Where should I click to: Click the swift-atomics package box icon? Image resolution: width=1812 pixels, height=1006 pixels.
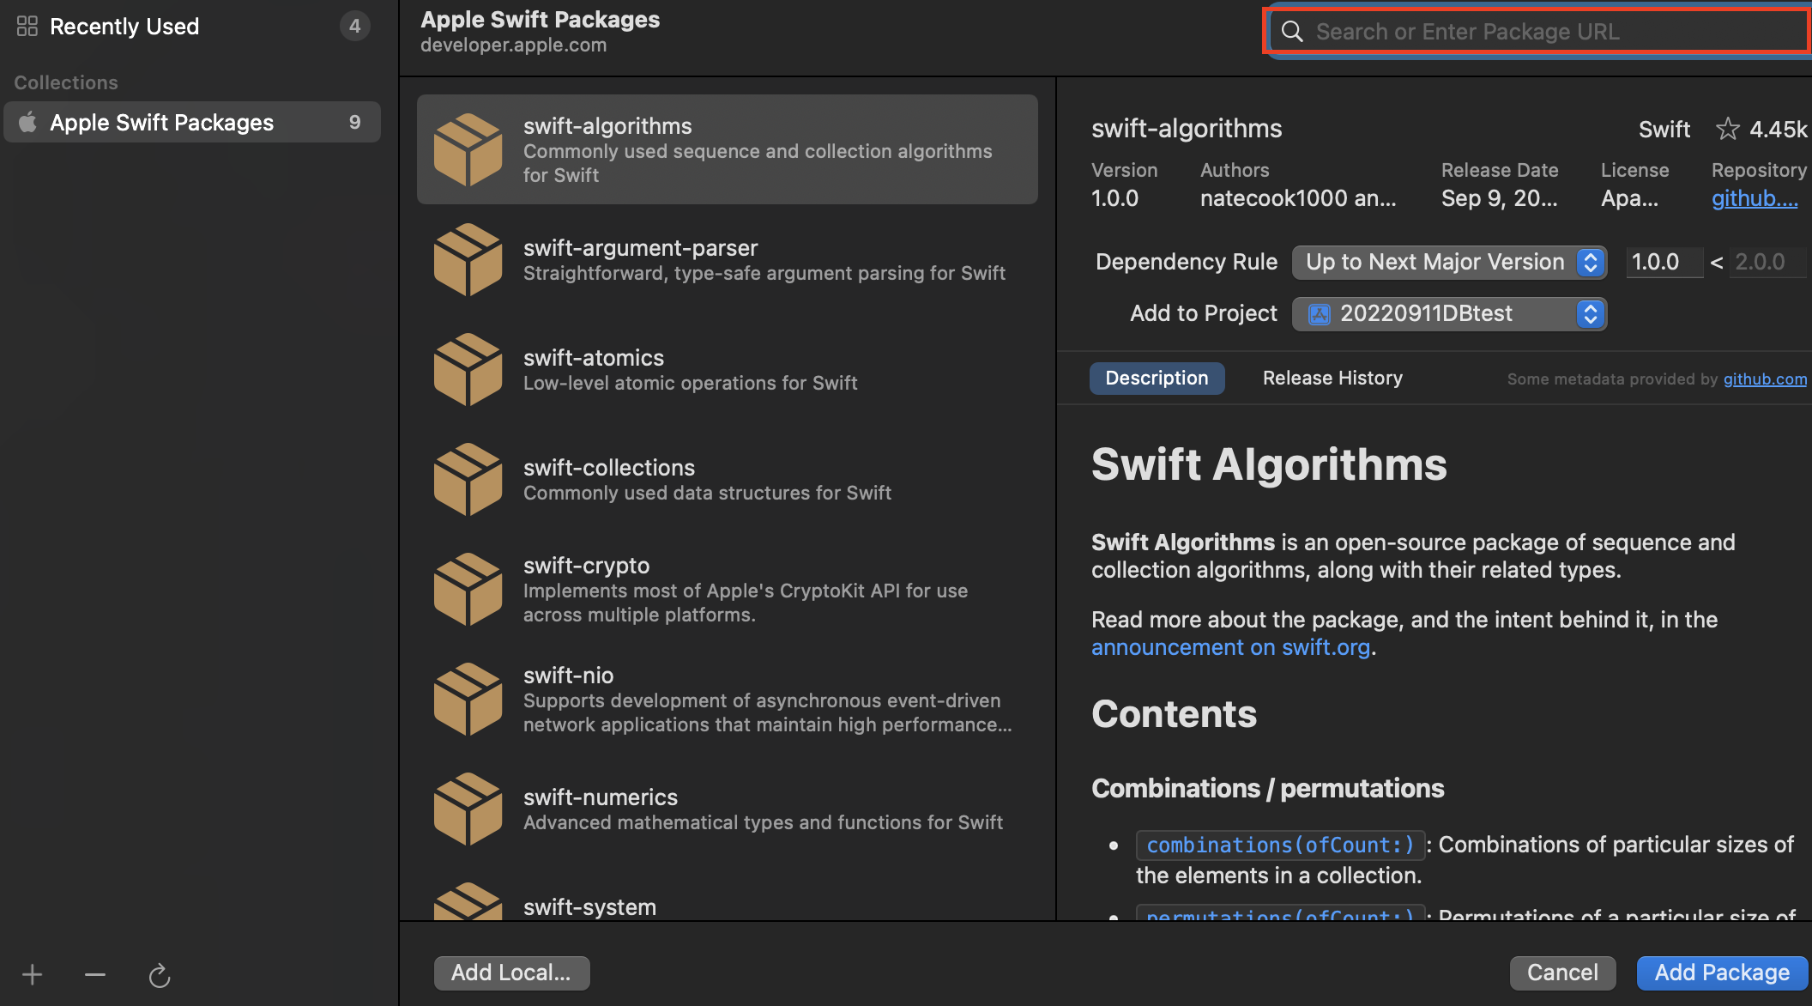[468, 369]
